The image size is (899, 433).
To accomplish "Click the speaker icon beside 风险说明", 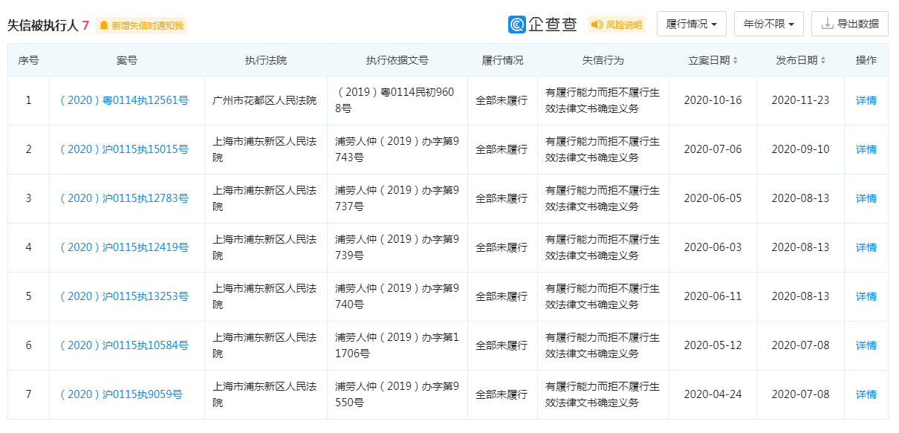I will coord(597,25).
